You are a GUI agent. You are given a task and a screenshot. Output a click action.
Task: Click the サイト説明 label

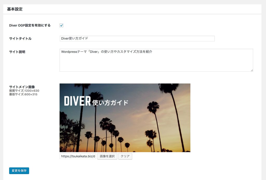[17, 52]
